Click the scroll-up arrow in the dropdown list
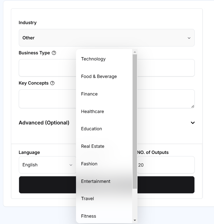Viewport: 214px width, 224px height. pos(135,52)
